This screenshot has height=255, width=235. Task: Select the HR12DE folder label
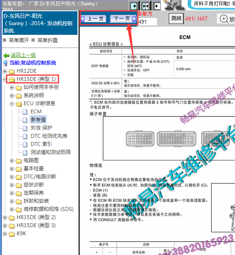pos(27,71)
